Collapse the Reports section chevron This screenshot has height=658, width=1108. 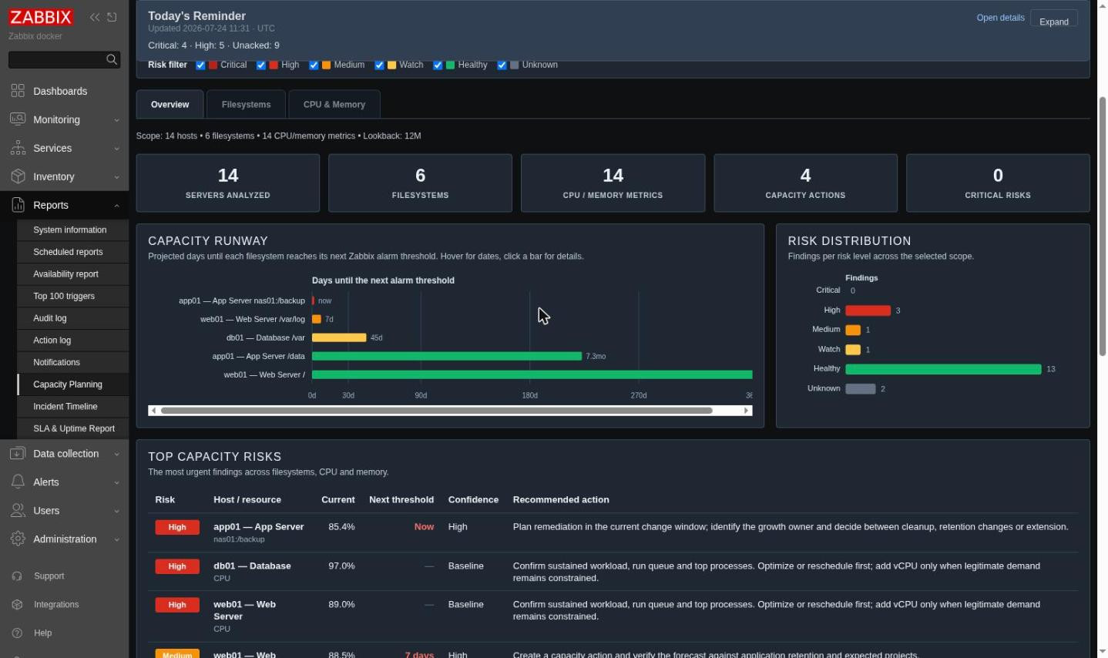[x=117, y=206]
